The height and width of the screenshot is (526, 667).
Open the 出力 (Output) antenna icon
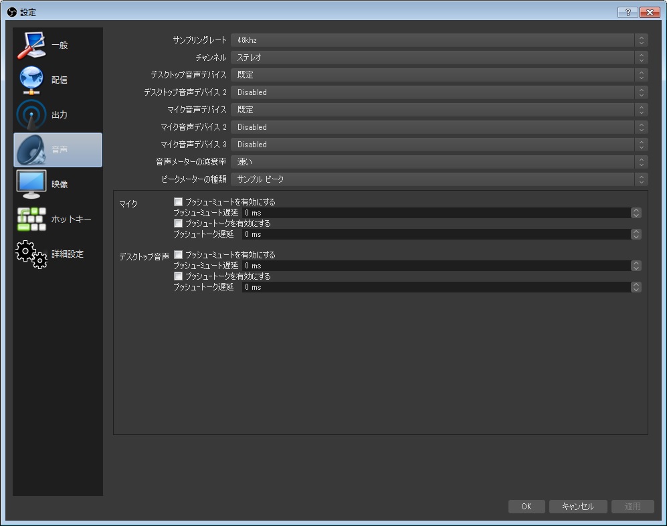tap(31, 115)
